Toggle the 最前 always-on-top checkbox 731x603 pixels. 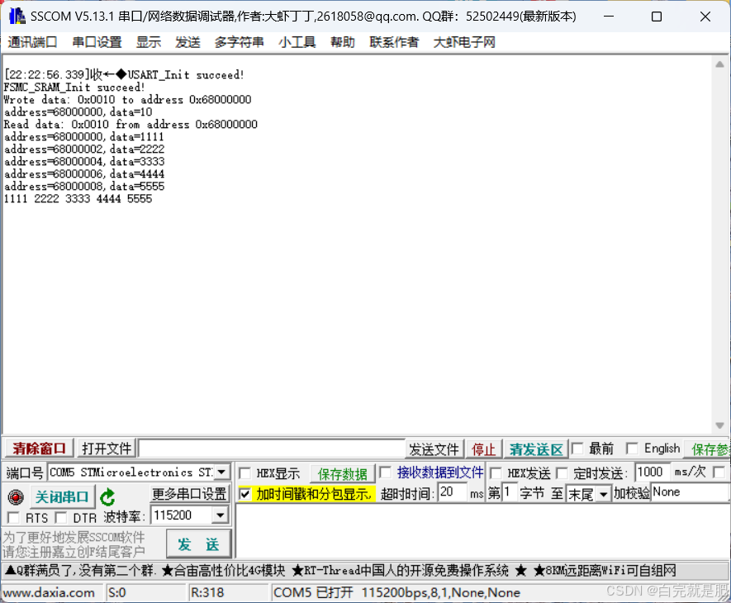577,449
